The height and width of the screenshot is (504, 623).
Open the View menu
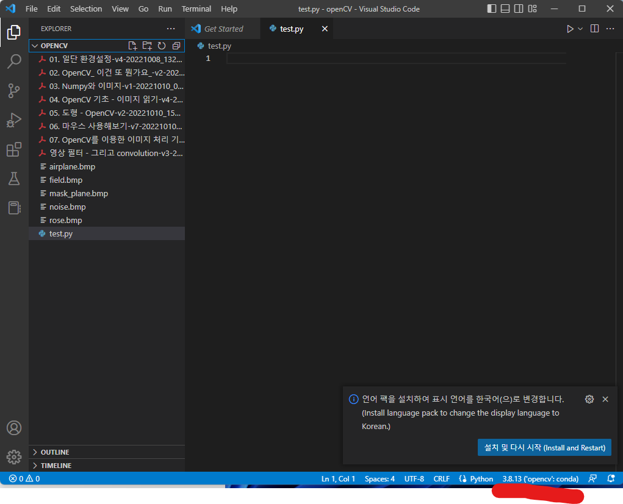coord(120,9)
